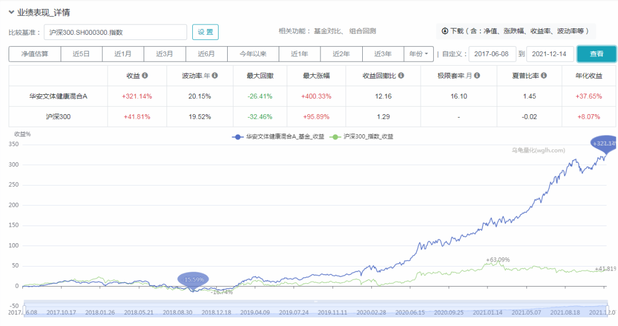Click the 设置 button

(x=205, y=32)
